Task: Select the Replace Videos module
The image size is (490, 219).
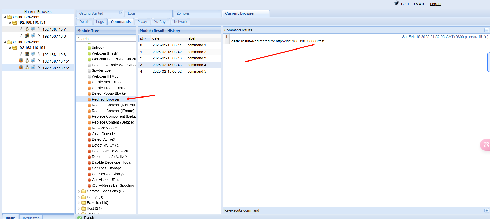Action: click(104, 128)
